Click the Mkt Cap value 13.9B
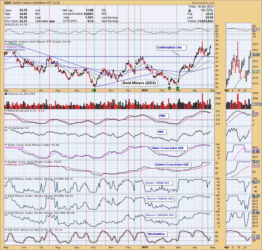The image size is (262, 250). 90,10
